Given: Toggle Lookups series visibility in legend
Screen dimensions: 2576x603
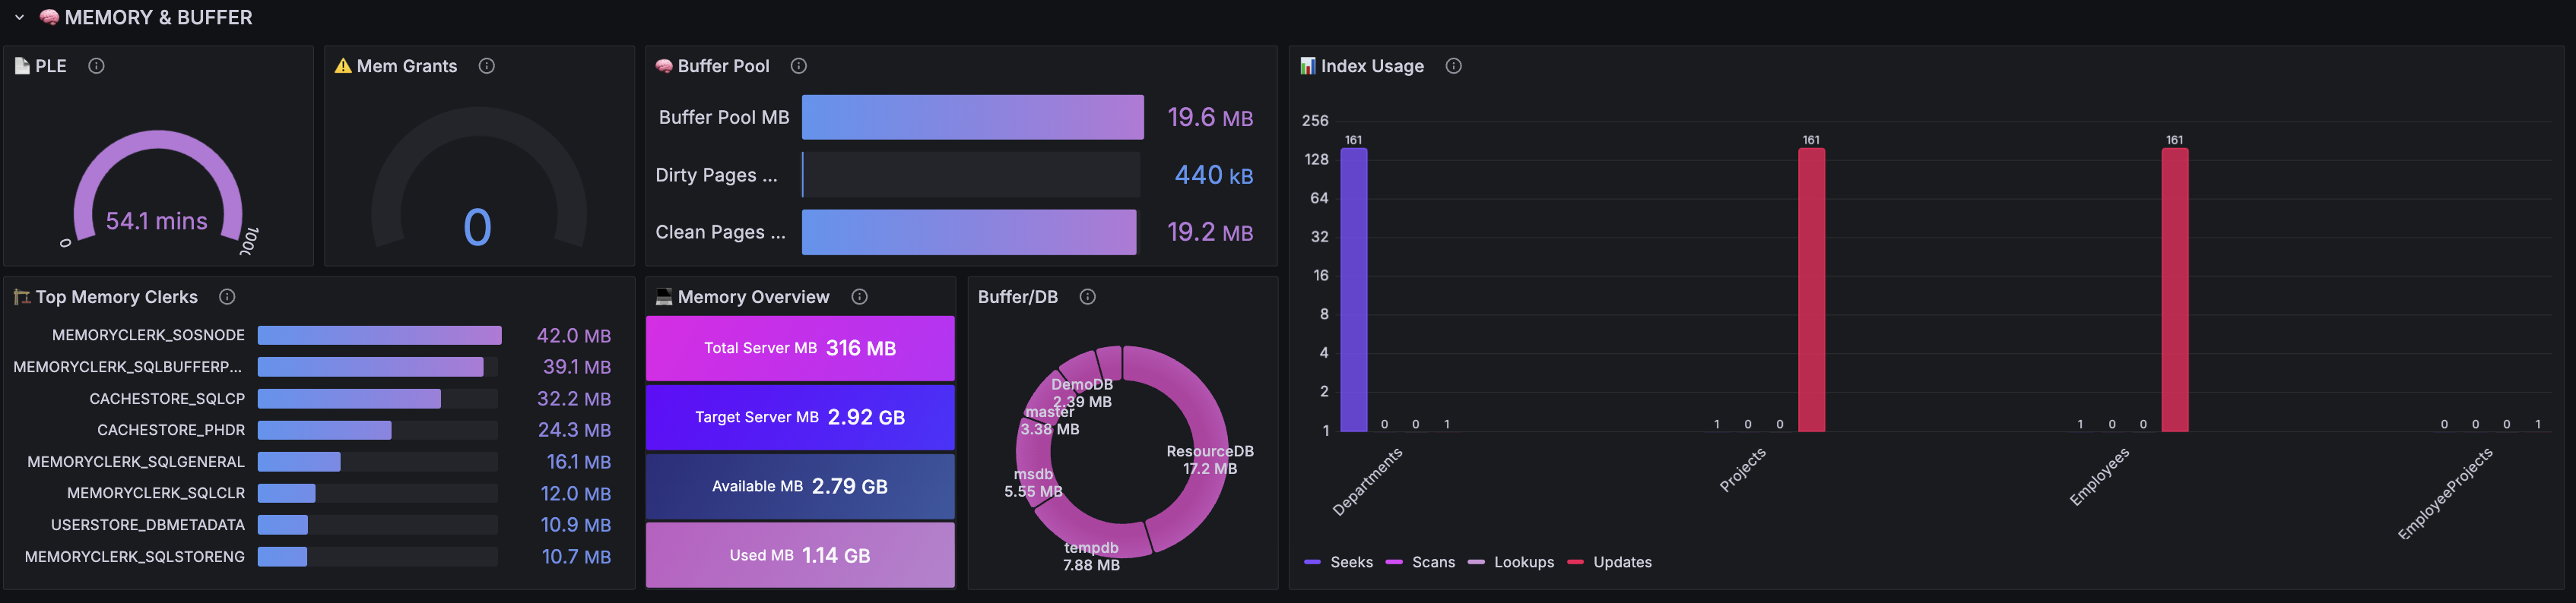Looking at the screenshot, I should (x=1511, y=562).
